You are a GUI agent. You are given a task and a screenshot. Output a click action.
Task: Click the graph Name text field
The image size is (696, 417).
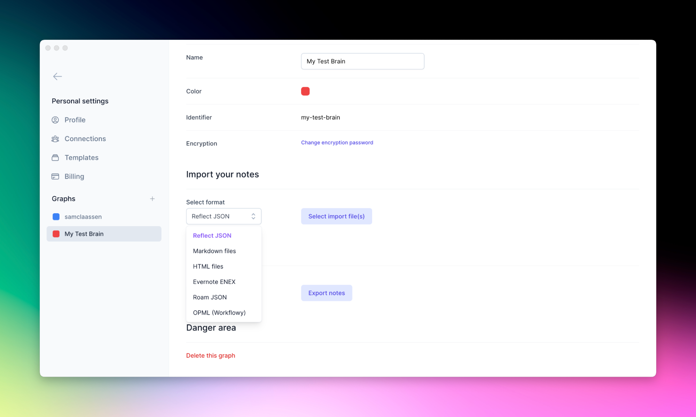click(x=362, y=61)
